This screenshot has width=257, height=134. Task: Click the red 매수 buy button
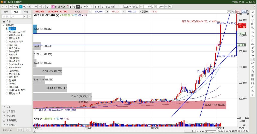point(238,12)
